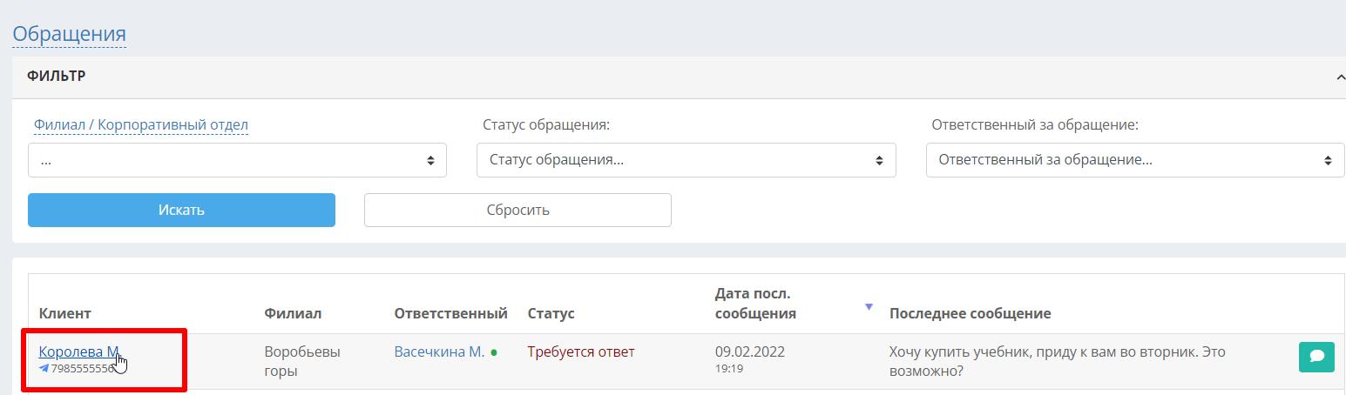
Task: Open client Королева М. link
Action: point(78,351)
